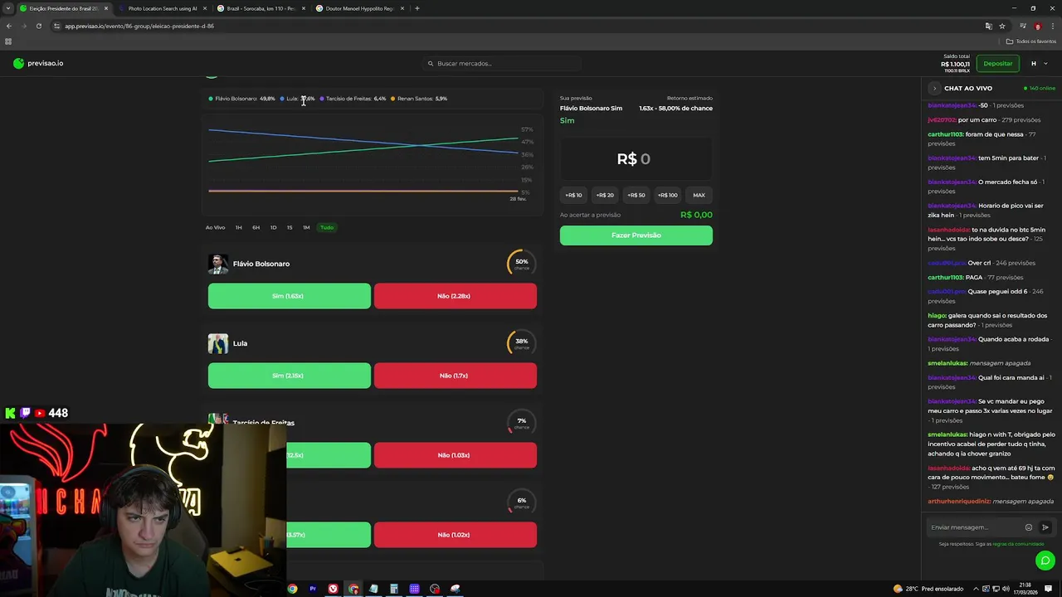Switch to Photo Location Search tab
The height and width of the screenshot is (597, 1062).
pos(163,8)
